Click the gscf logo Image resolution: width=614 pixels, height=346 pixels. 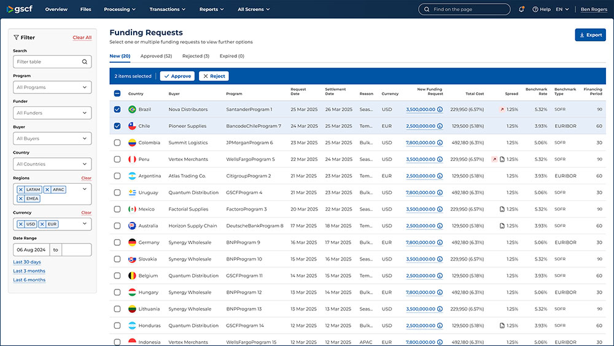[19, 9]
